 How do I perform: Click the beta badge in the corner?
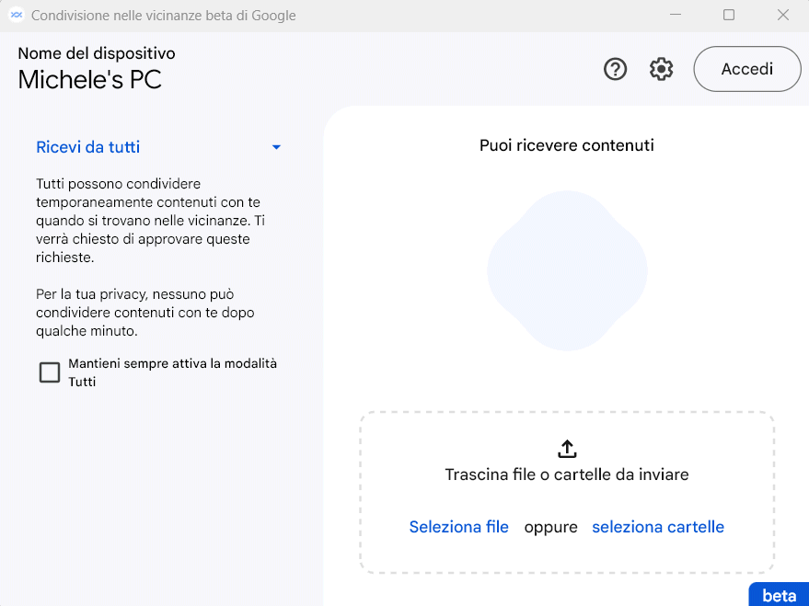point(779,595)
